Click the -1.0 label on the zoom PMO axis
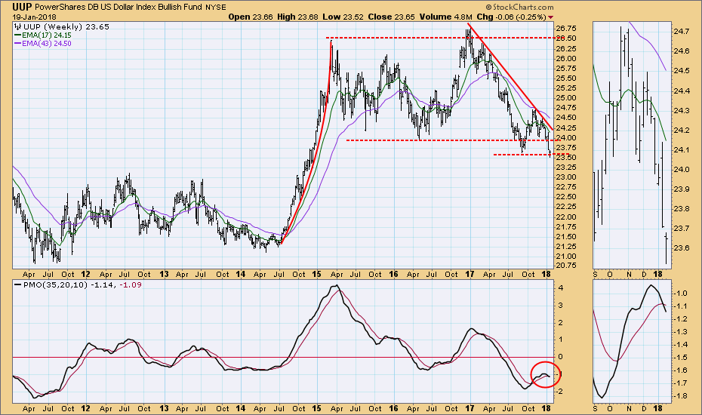 pyautogui.click(x=681, y=294)
